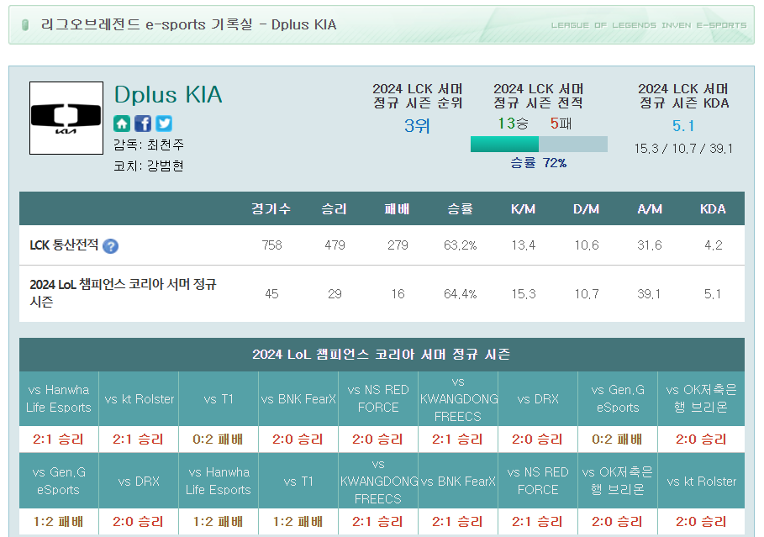Screen dimensions: 764x537
Task: Click the 64.4% win rate cell
Action: 461,294
